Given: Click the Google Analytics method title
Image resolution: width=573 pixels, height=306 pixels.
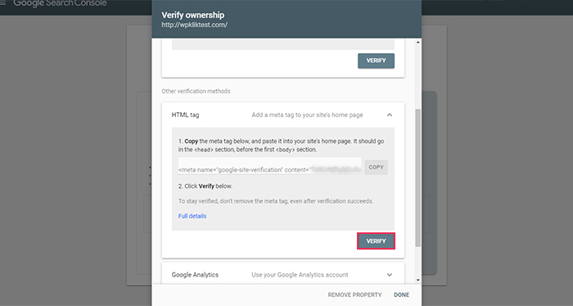Looking at the screenshot, I should (x=195, y=275).
